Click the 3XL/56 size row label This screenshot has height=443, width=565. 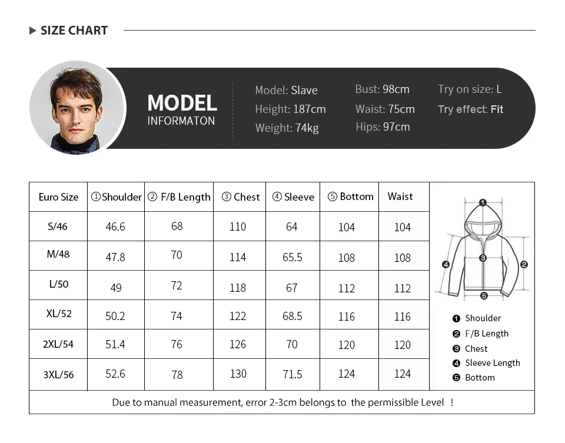tap(58, 375)
